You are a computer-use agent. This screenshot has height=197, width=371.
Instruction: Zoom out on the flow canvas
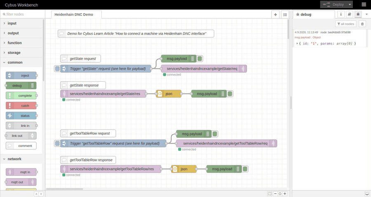tap(275, 194)
